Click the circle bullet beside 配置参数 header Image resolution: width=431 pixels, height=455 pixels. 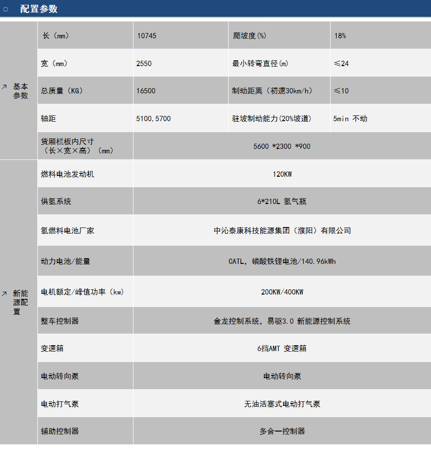click(x=6, y=9)
